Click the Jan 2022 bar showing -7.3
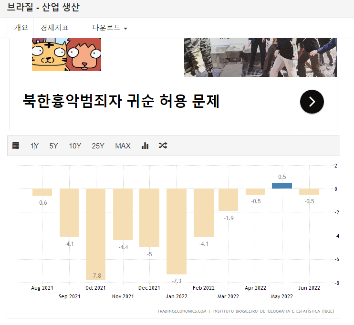 click(x=177, y=231)
